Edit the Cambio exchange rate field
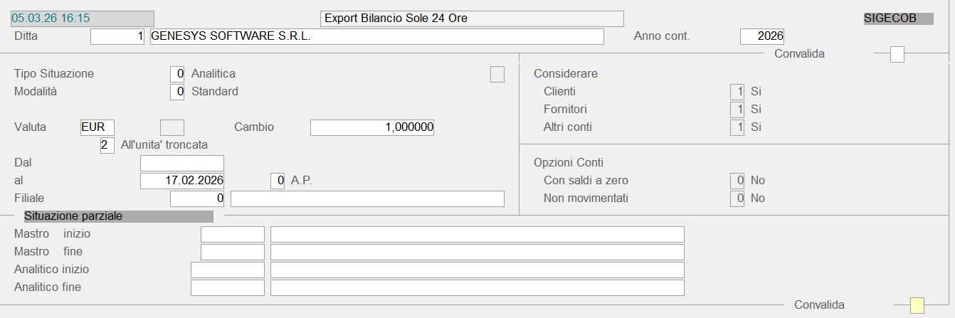This screenshot has height=318, width=955. 372,127
